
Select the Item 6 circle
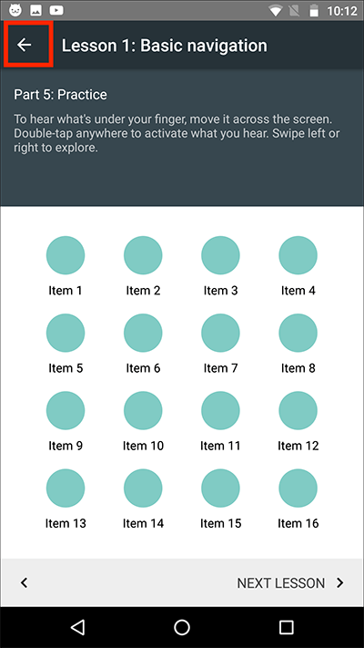coord(143,333)
